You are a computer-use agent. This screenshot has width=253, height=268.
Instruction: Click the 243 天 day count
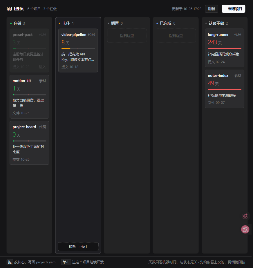point(215,42)
